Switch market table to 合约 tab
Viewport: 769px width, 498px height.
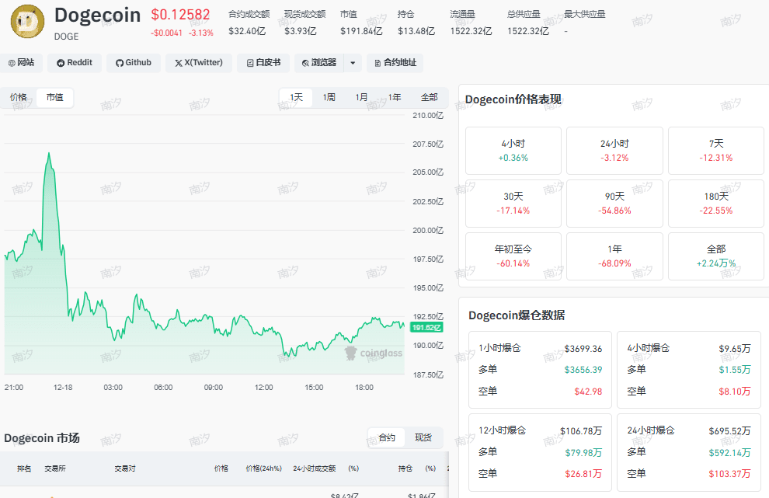[387, 437]
